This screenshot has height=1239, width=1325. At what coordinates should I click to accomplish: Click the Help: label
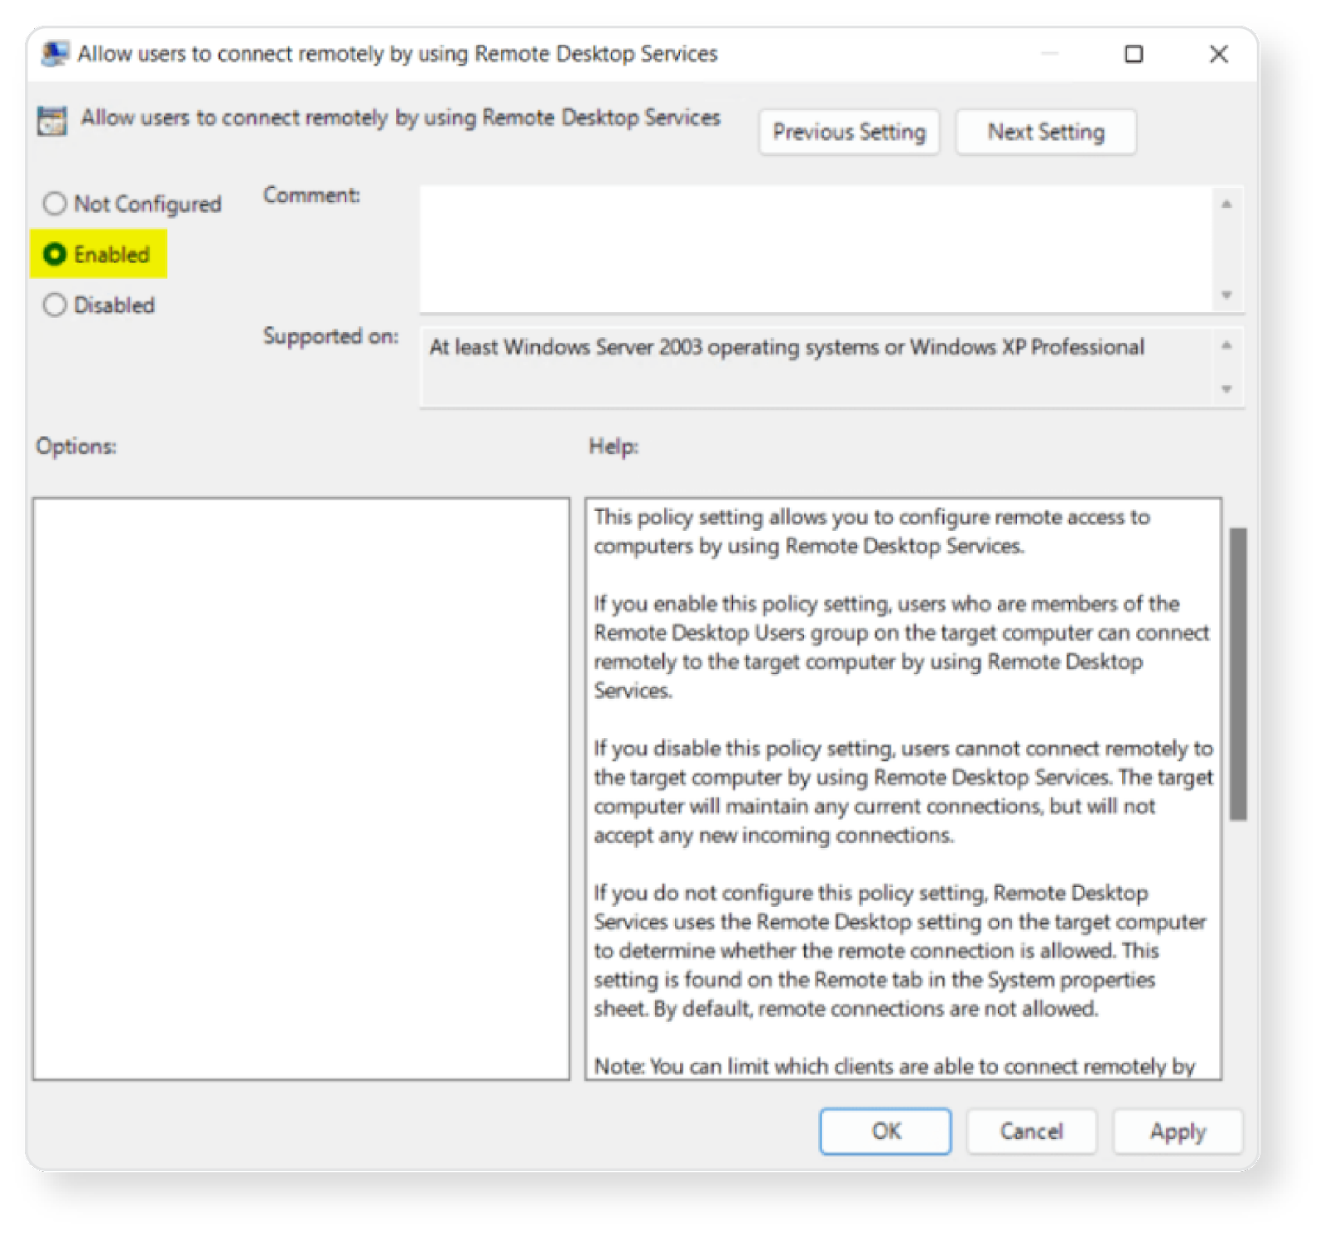(x=614, y=446)
